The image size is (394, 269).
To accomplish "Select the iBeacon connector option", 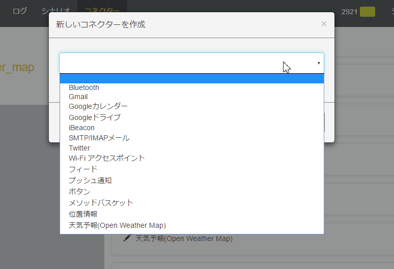I will pyautogui.click(x=81, y=128).
